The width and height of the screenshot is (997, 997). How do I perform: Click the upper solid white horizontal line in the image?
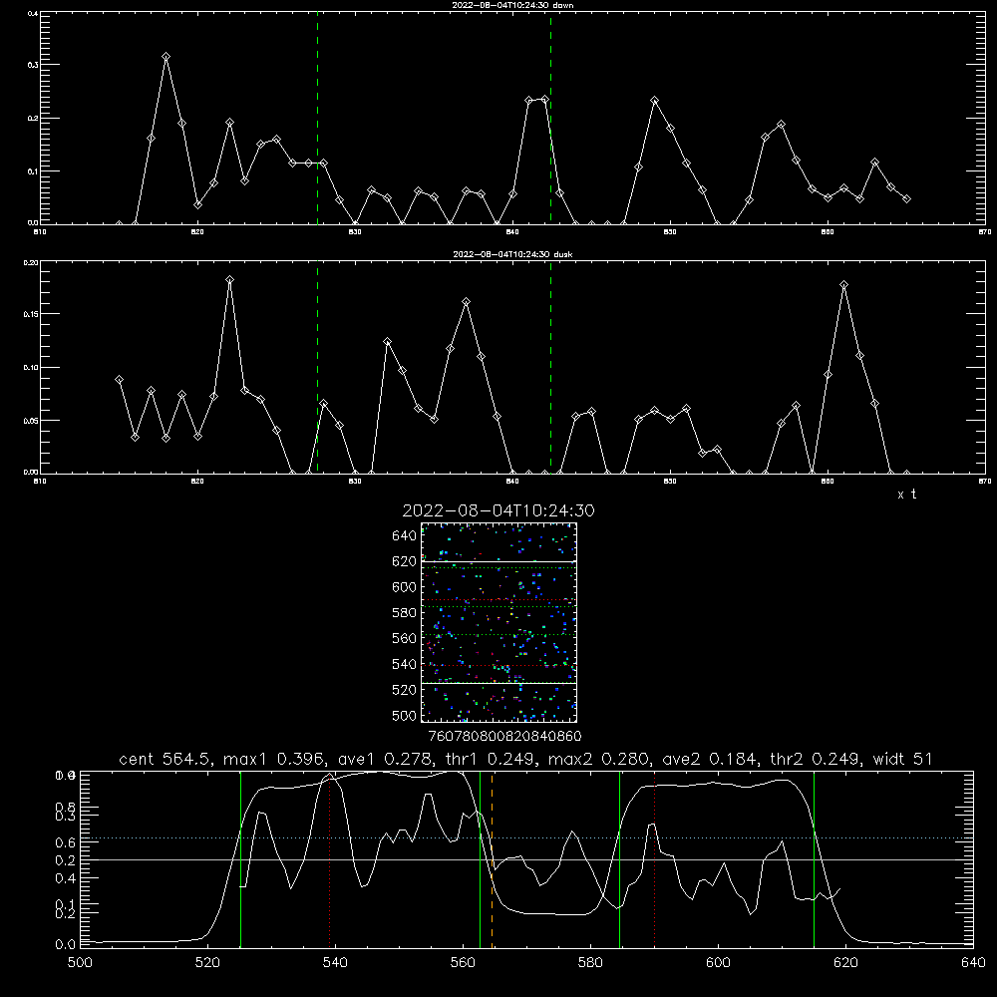[x=499, y=561]
